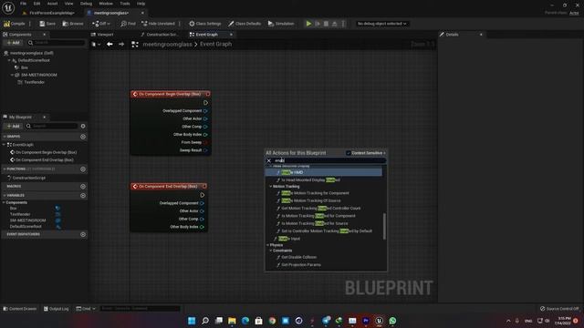The height and width of the screenshot is (328, 584).
Task: Switch to the Construction Script tab
Action: [x=161, y=35]
